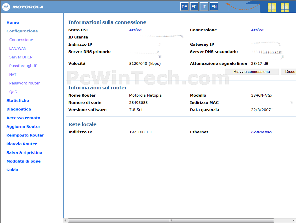Open Password router page
Screen dimensions: 296x223
(24, 83)
